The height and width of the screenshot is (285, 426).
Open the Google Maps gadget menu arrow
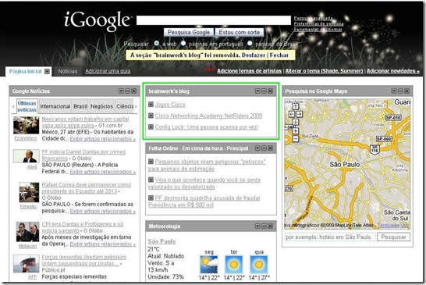(x=394, y=91)
